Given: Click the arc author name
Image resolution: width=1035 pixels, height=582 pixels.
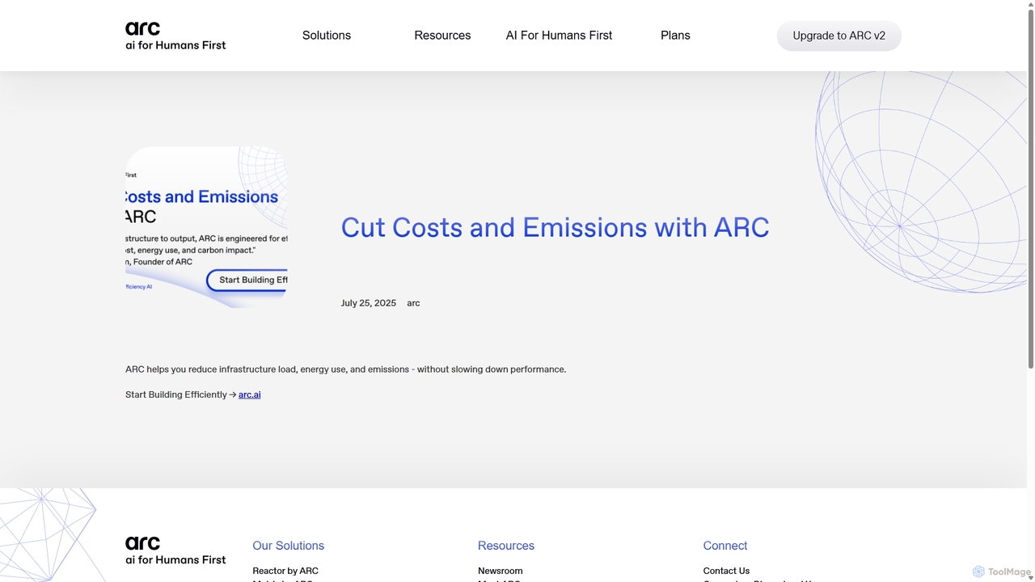Looking at the screenshot, I should pos(413,303).
